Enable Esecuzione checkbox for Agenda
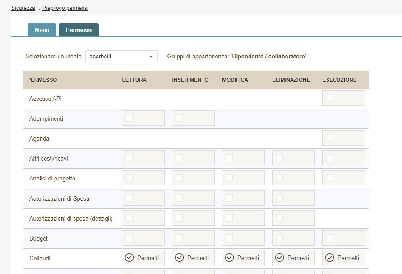This screenshot has height=274, width=402. point(330,138)
